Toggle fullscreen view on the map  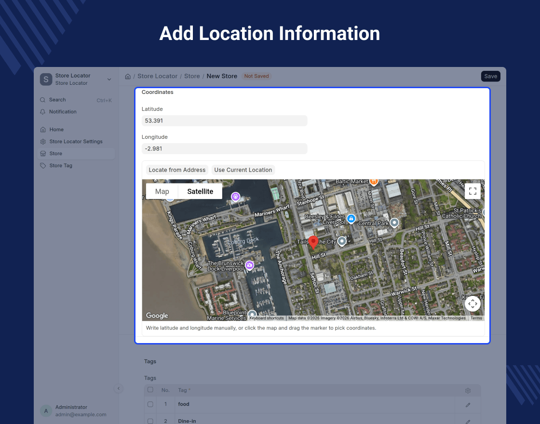[x=472, y=191]
